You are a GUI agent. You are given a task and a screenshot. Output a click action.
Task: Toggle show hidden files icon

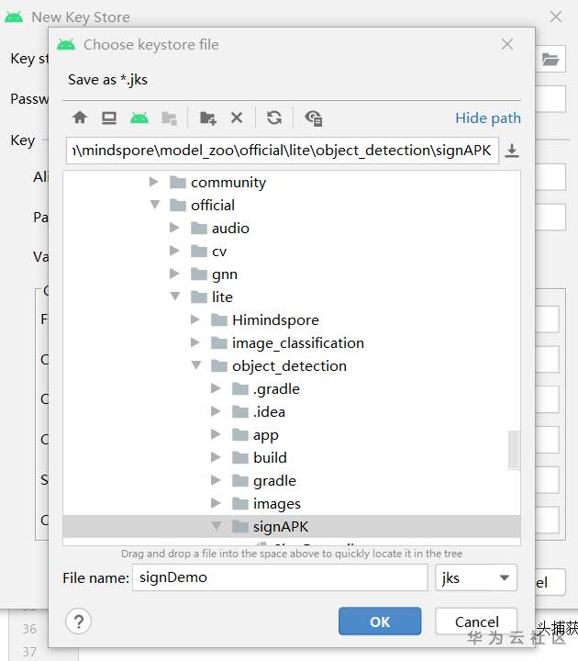pyautogui.click(x=314, y=118)
